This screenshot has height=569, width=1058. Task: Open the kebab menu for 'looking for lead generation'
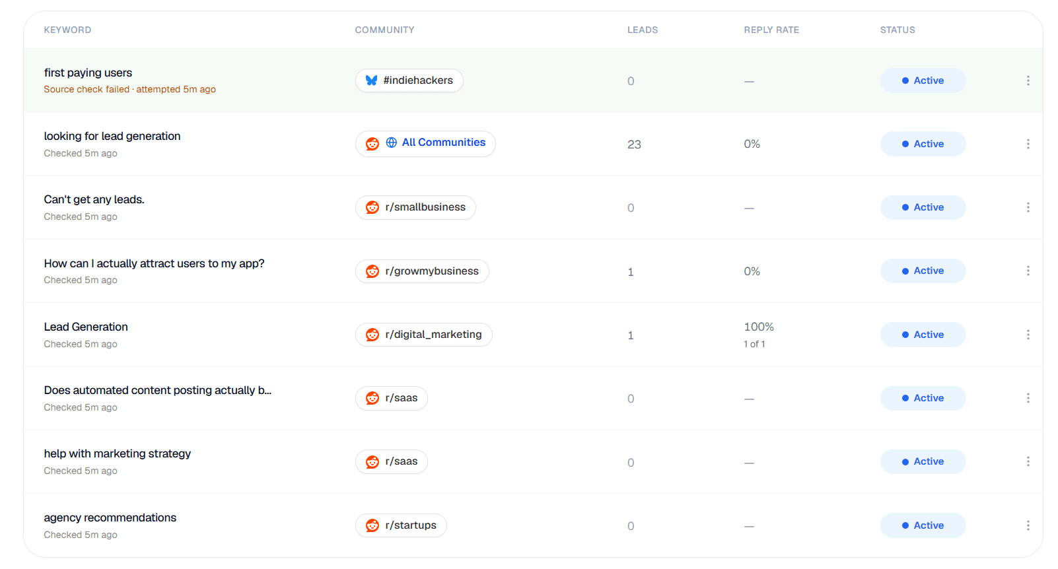coord(1028,144)
